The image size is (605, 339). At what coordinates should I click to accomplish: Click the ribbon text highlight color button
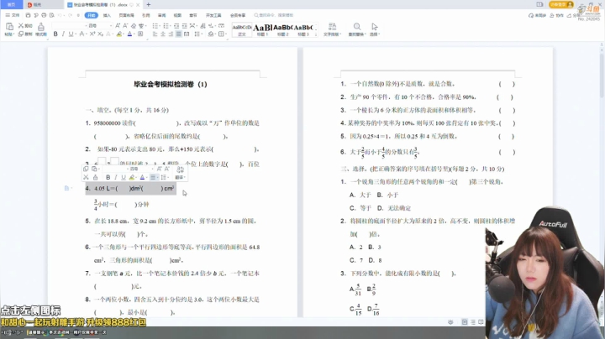pyautogui.click(x=119, y=34)
